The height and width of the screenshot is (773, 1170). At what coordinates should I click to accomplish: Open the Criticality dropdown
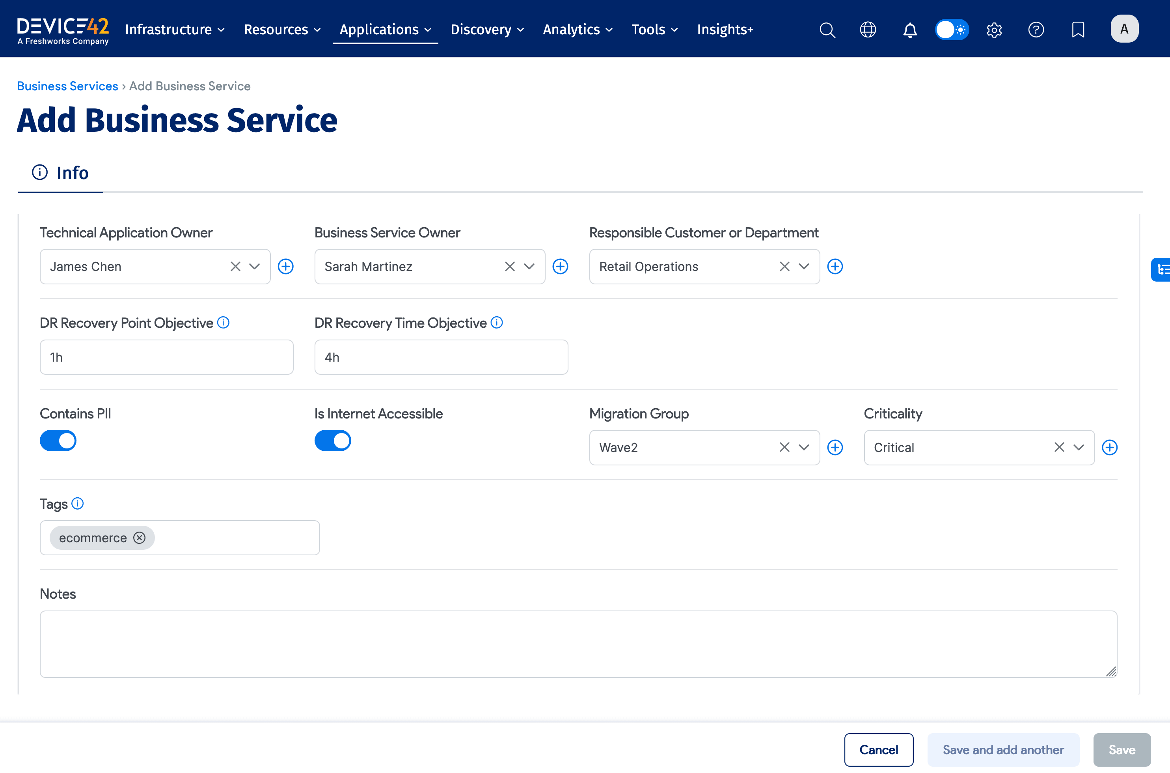click(x=1079, y=447)
